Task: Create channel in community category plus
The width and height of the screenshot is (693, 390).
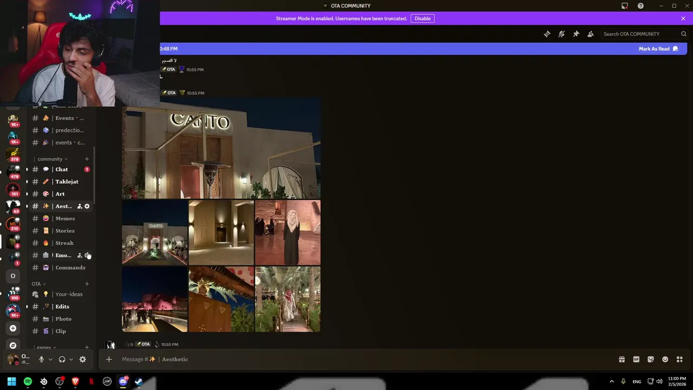Action: click(x=87, y=159)
